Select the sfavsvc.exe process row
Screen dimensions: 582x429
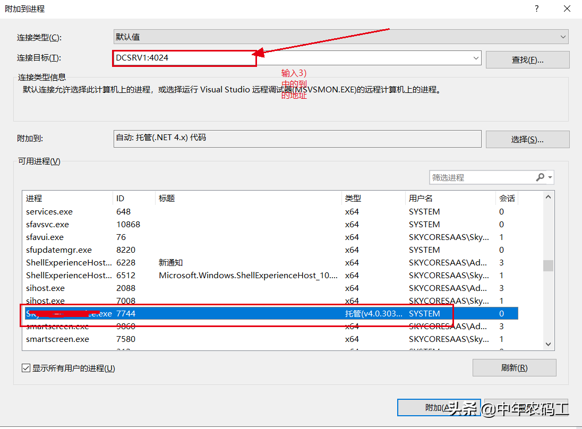[270, 224]
